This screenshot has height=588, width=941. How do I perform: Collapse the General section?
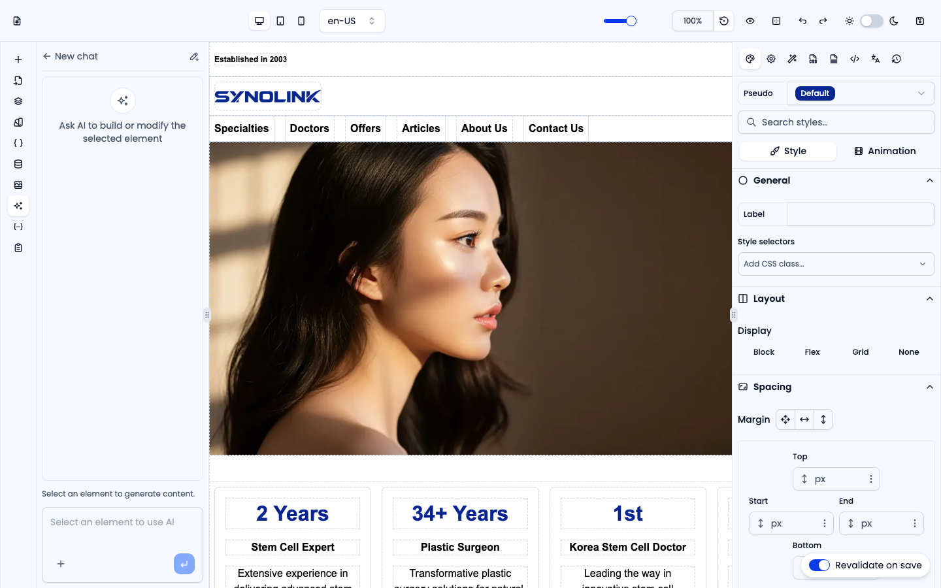pyautogui.click(x=930, y=180)
